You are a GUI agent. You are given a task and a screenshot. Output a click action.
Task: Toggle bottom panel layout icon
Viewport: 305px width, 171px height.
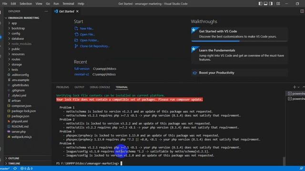pyautogui.click(x=265, y=4)
